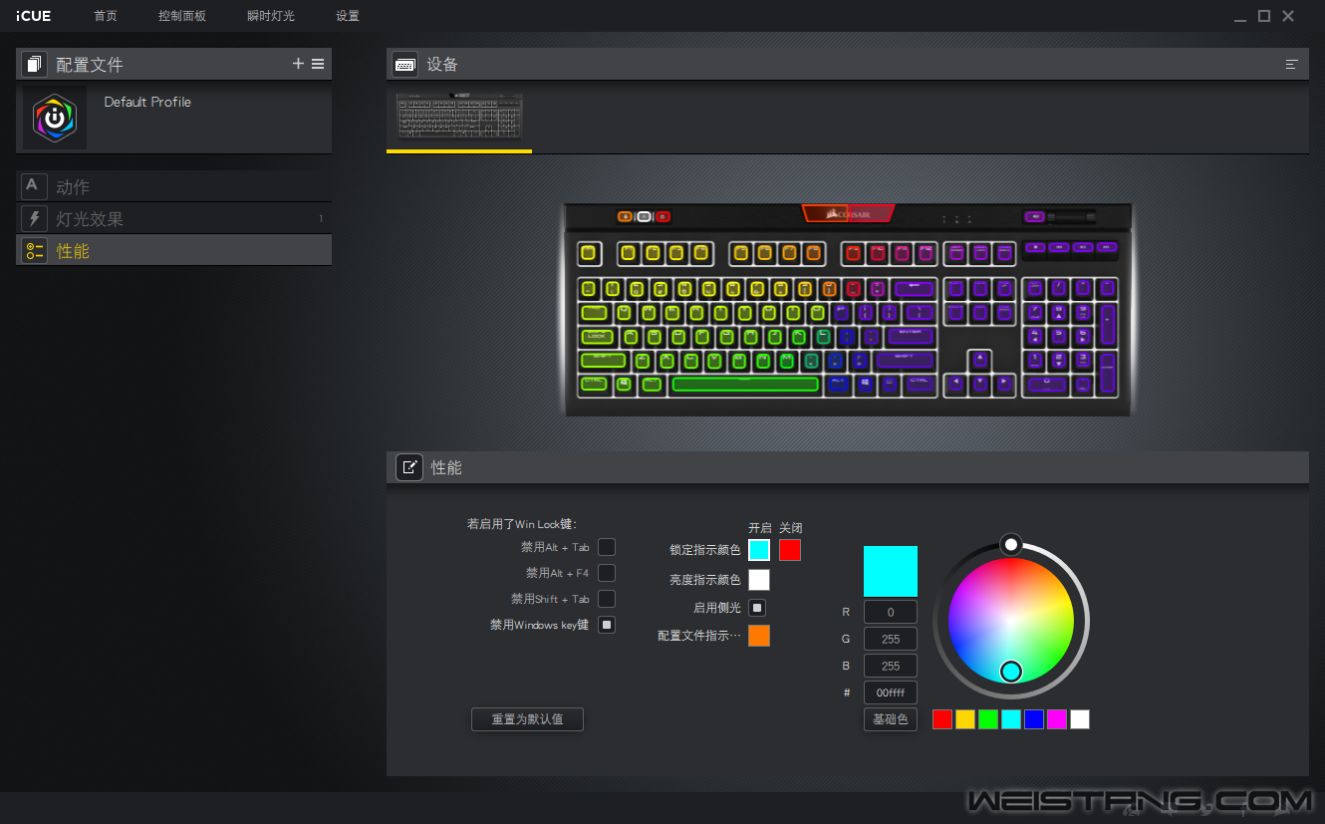The image size is (1325, 824).
Task: Click the add profile plus icon
Action: tap(298, 64)
